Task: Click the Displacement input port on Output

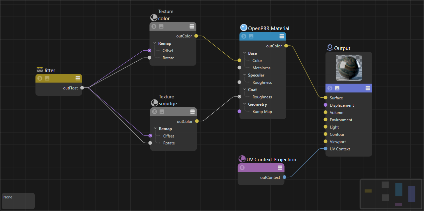Action: coord(325,105)
